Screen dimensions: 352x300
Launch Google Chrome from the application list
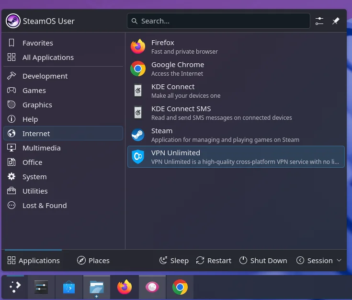[236, 69]
